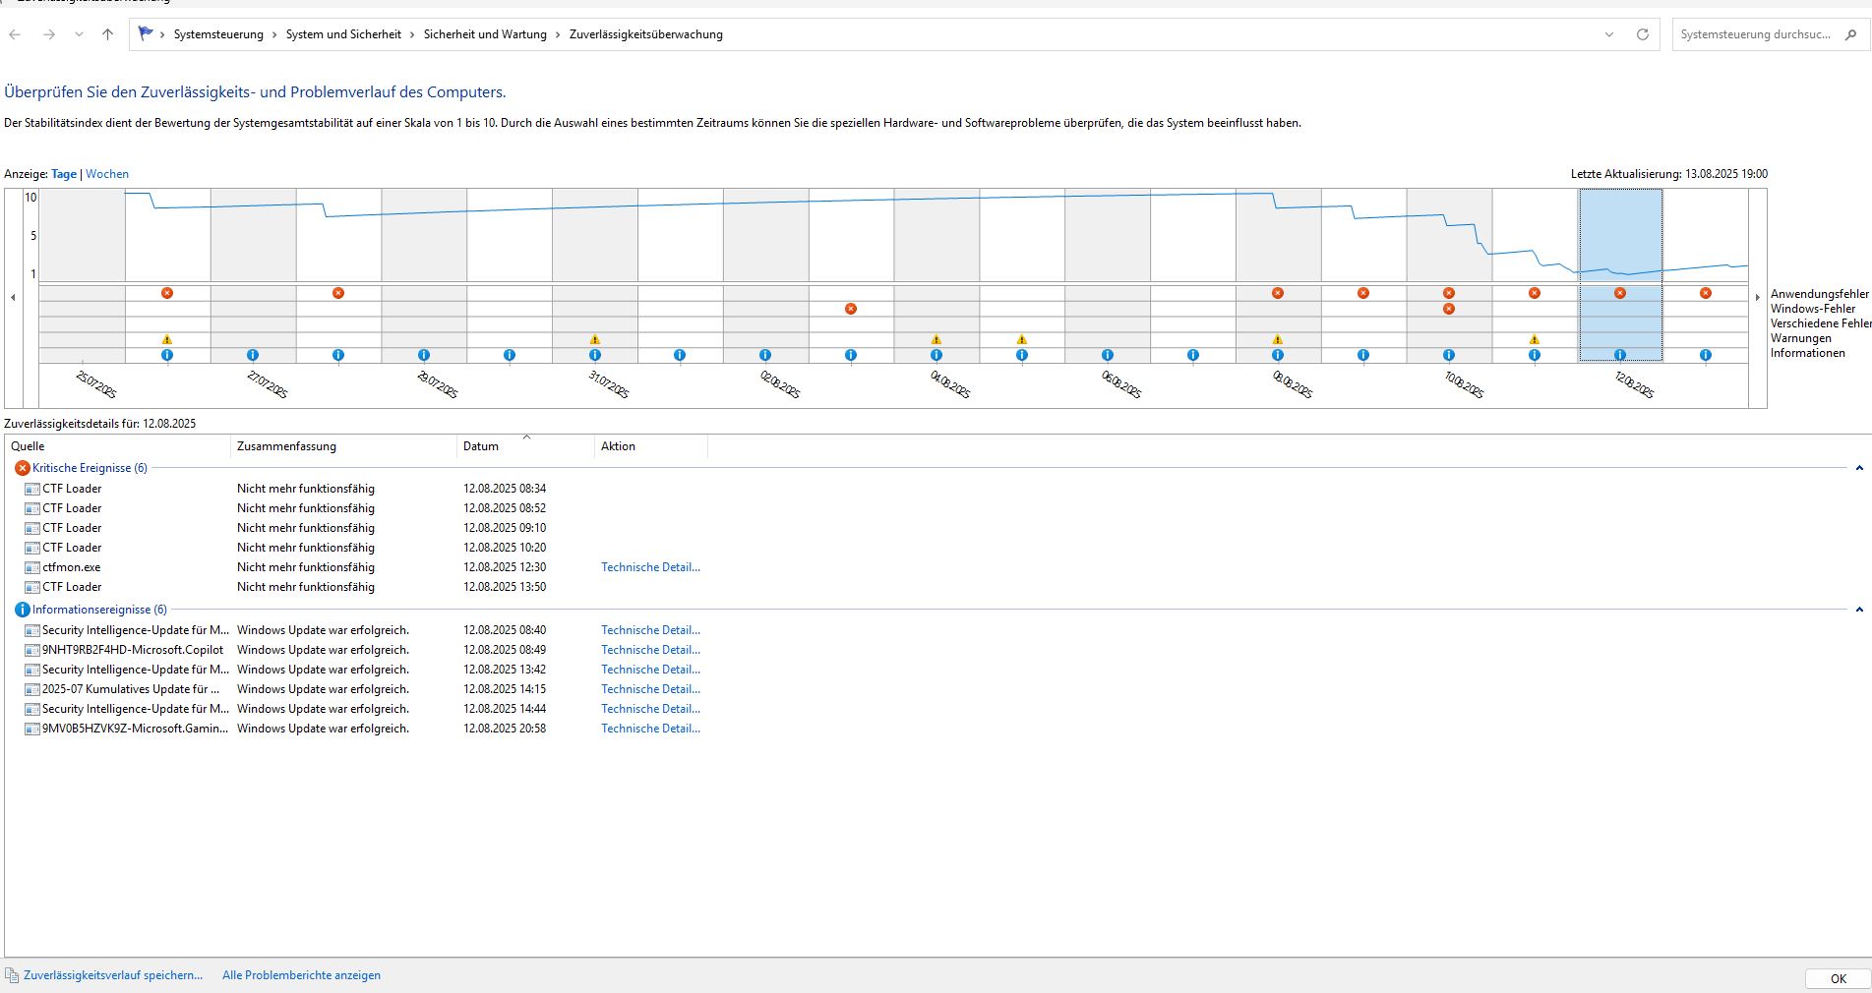The width and height of the screenshot is (1872, 993).
Task: Select the application error icon on 26.07.2025
Action: click(167, 293)
